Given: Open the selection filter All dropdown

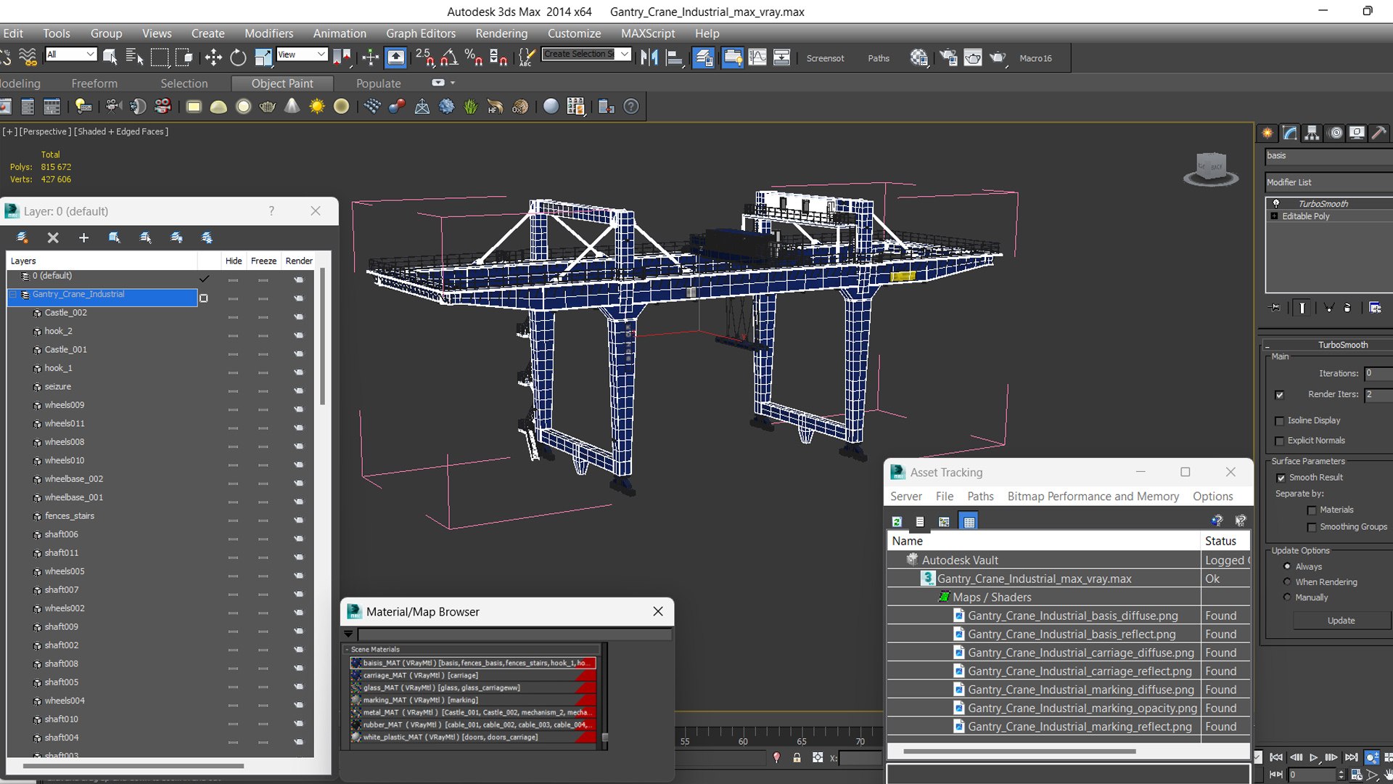Looking at the screenshot, I should click(x=70, y=54).
